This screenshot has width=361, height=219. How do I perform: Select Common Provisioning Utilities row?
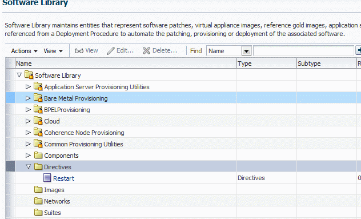pos(183,144)
